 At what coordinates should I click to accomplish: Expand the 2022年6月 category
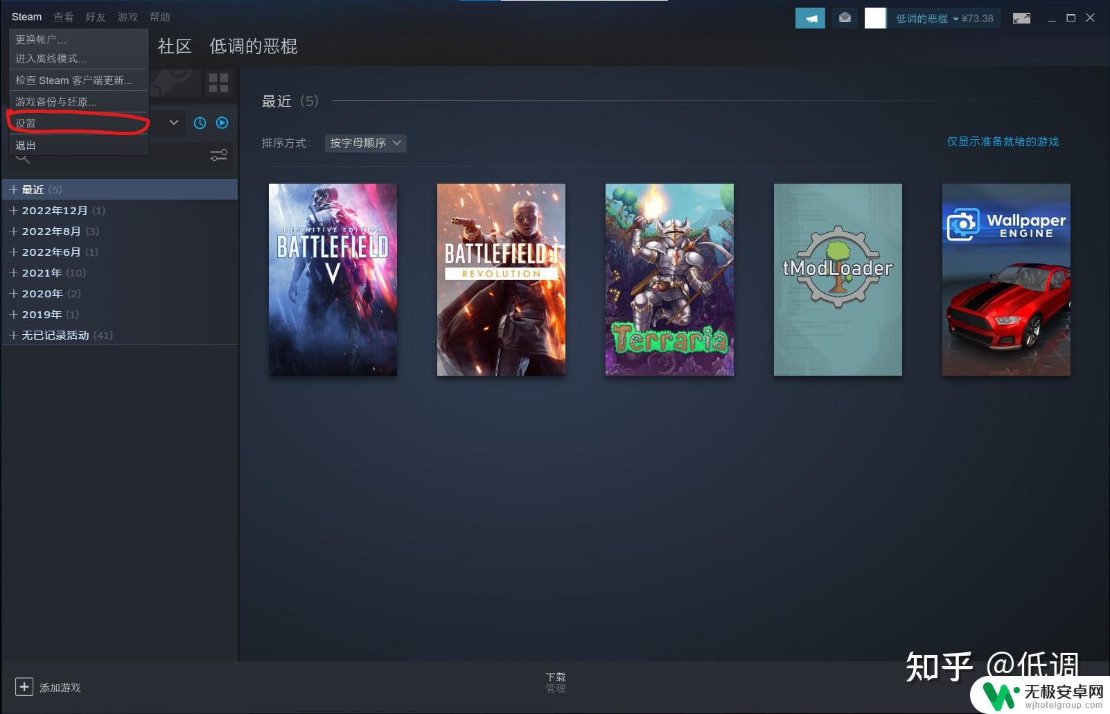[x=119, y=252]
